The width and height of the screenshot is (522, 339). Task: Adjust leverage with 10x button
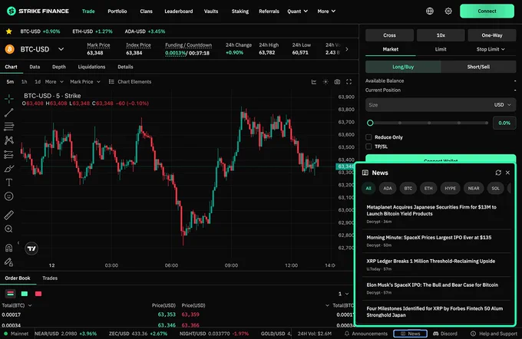pos(441,35)
